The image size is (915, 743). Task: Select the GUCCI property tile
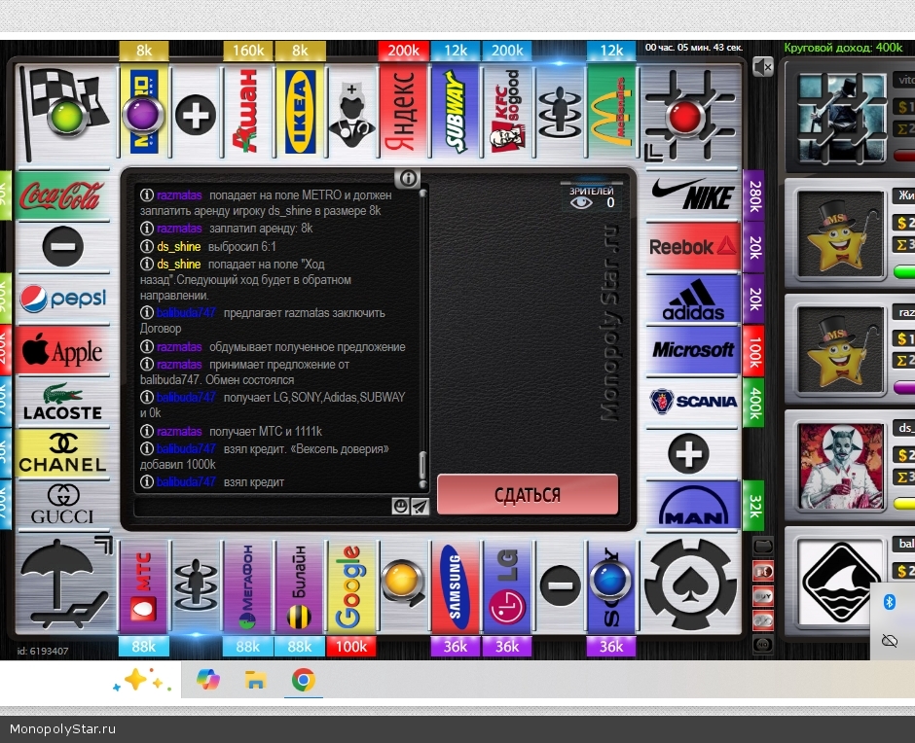click(62, 505)
